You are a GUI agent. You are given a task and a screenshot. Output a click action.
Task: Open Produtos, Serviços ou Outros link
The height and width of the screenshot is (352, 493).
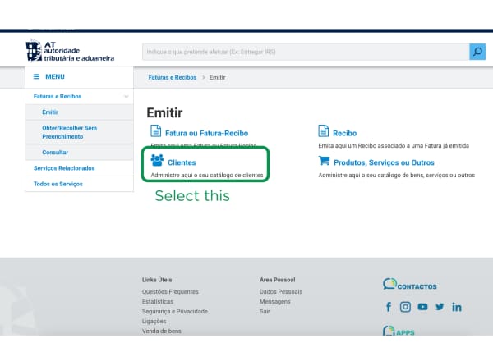point(384,162)
